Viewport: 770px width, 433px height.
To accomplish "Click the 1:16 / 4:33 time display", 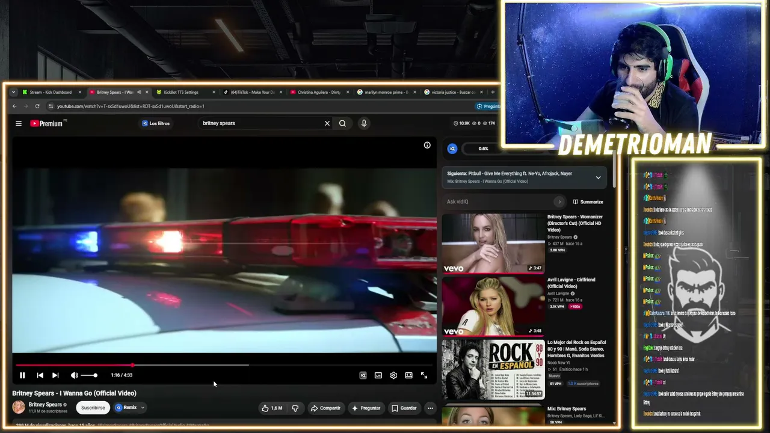I will 122,375.
